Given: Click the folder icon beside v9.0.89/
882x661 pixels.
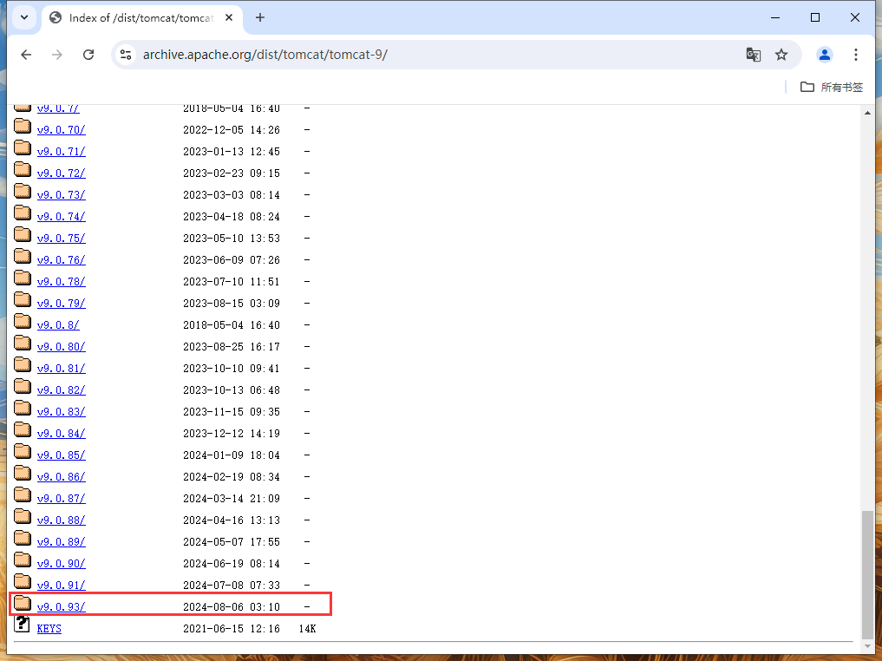Looking at the screenshot, I should tap(23, 538).
